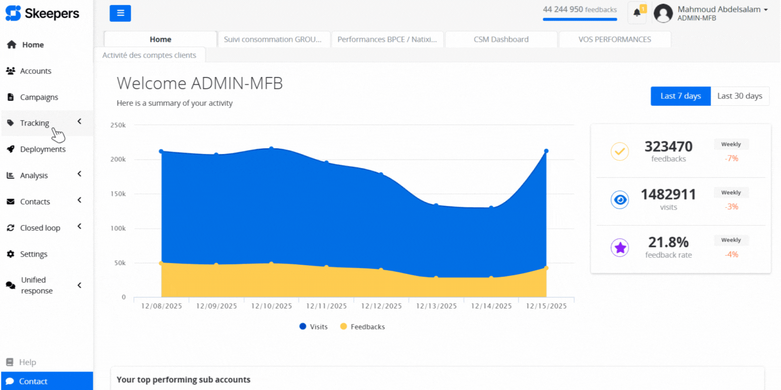Click the Deployments rocket icon
The height and width of the screenshot is (390, 781).
(x=10, y=149)
